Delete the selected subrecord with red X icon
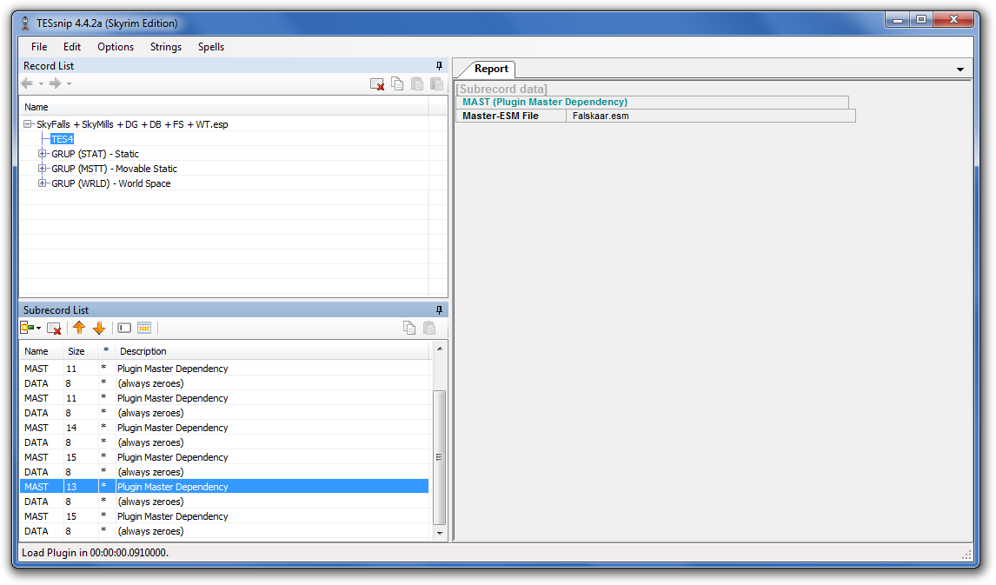Viewport: 996px width, 585px height. point(54,328)
